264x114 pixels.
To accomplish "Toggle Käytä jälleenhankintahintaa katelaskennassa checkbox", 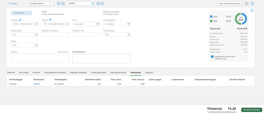I will (212, 57).
